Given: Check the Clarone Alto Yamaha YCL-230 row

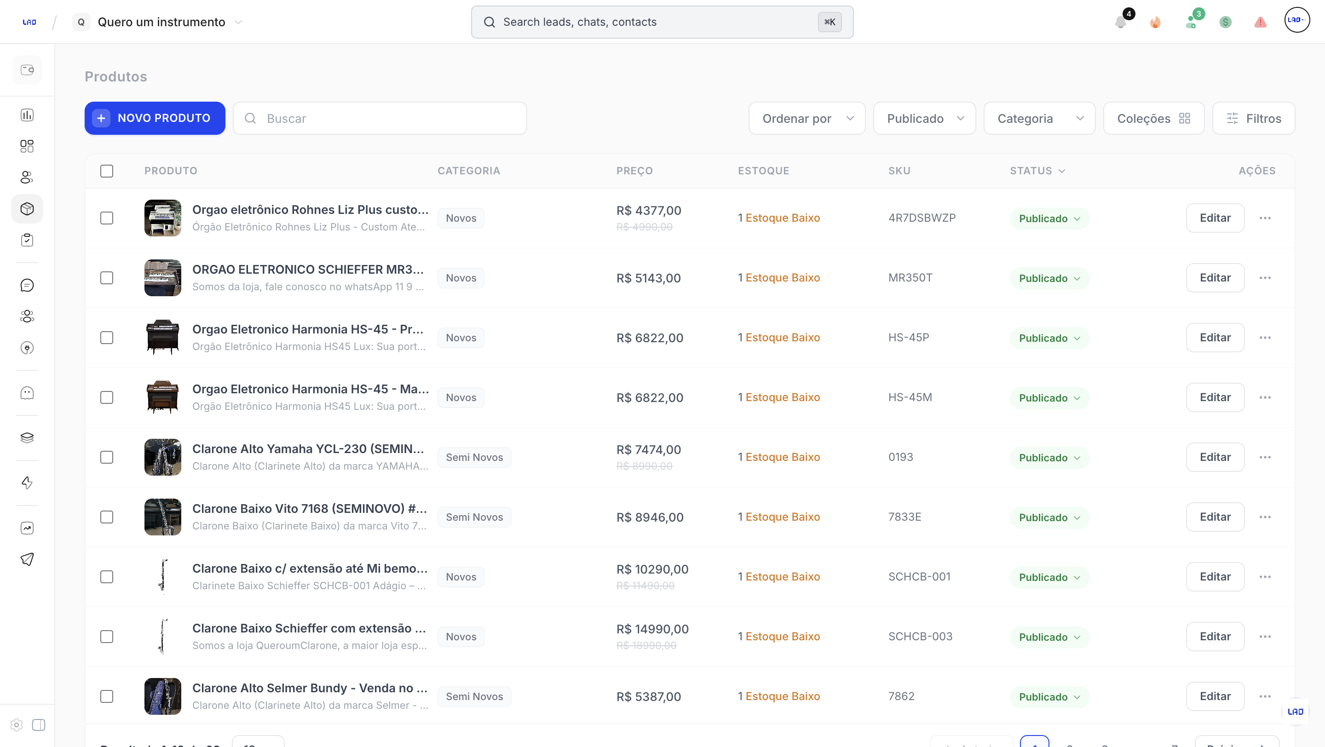Looking at the screenshot, I should click(107, 458).
